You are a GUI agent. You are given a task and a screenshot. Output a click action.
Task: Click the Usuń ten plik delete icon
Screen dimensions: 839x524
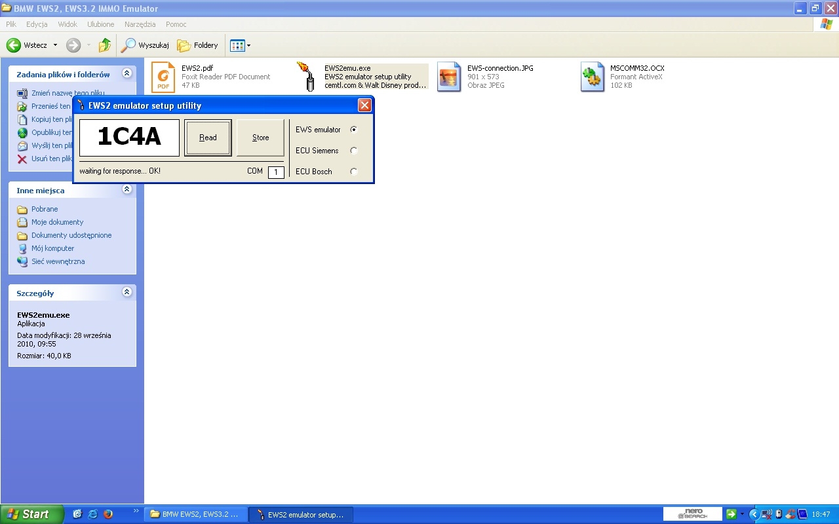coord(23,159)
